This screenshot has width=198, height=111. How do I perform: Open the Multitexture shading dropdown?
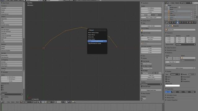click(151, 84)
